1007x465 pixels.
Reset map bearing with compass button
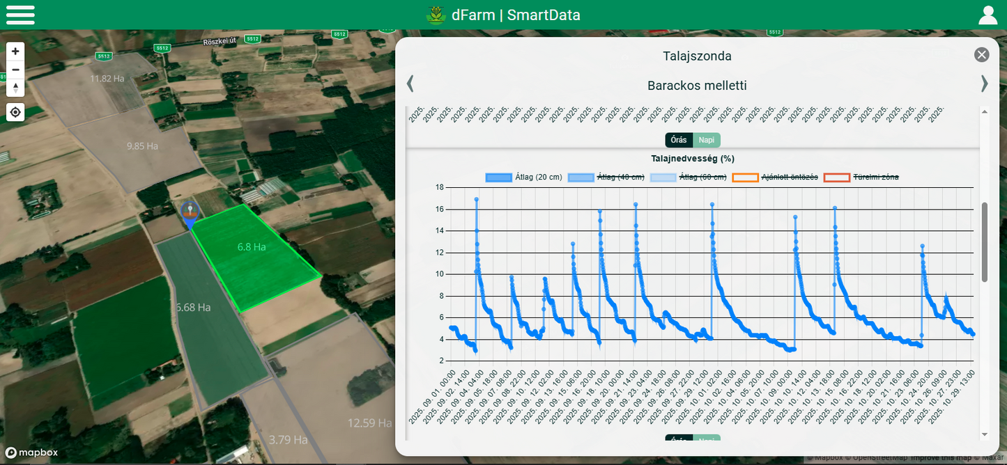pyautogui.click(x=15, y=88)
